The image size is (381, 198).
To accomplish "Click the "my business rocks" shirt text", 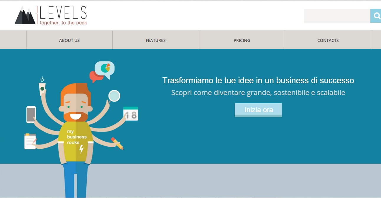I will pos(76,137).
